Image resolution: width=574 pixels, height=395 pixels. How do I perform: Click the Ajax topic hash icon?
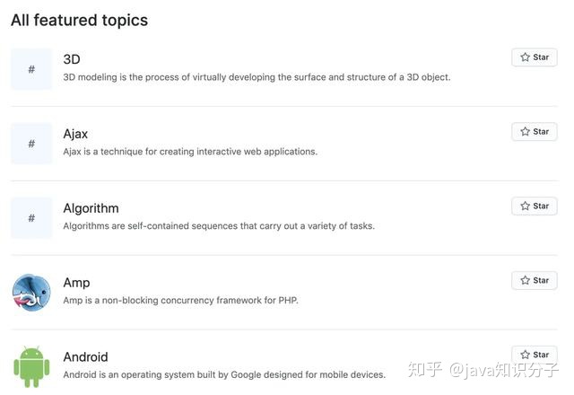pos(31,144)
